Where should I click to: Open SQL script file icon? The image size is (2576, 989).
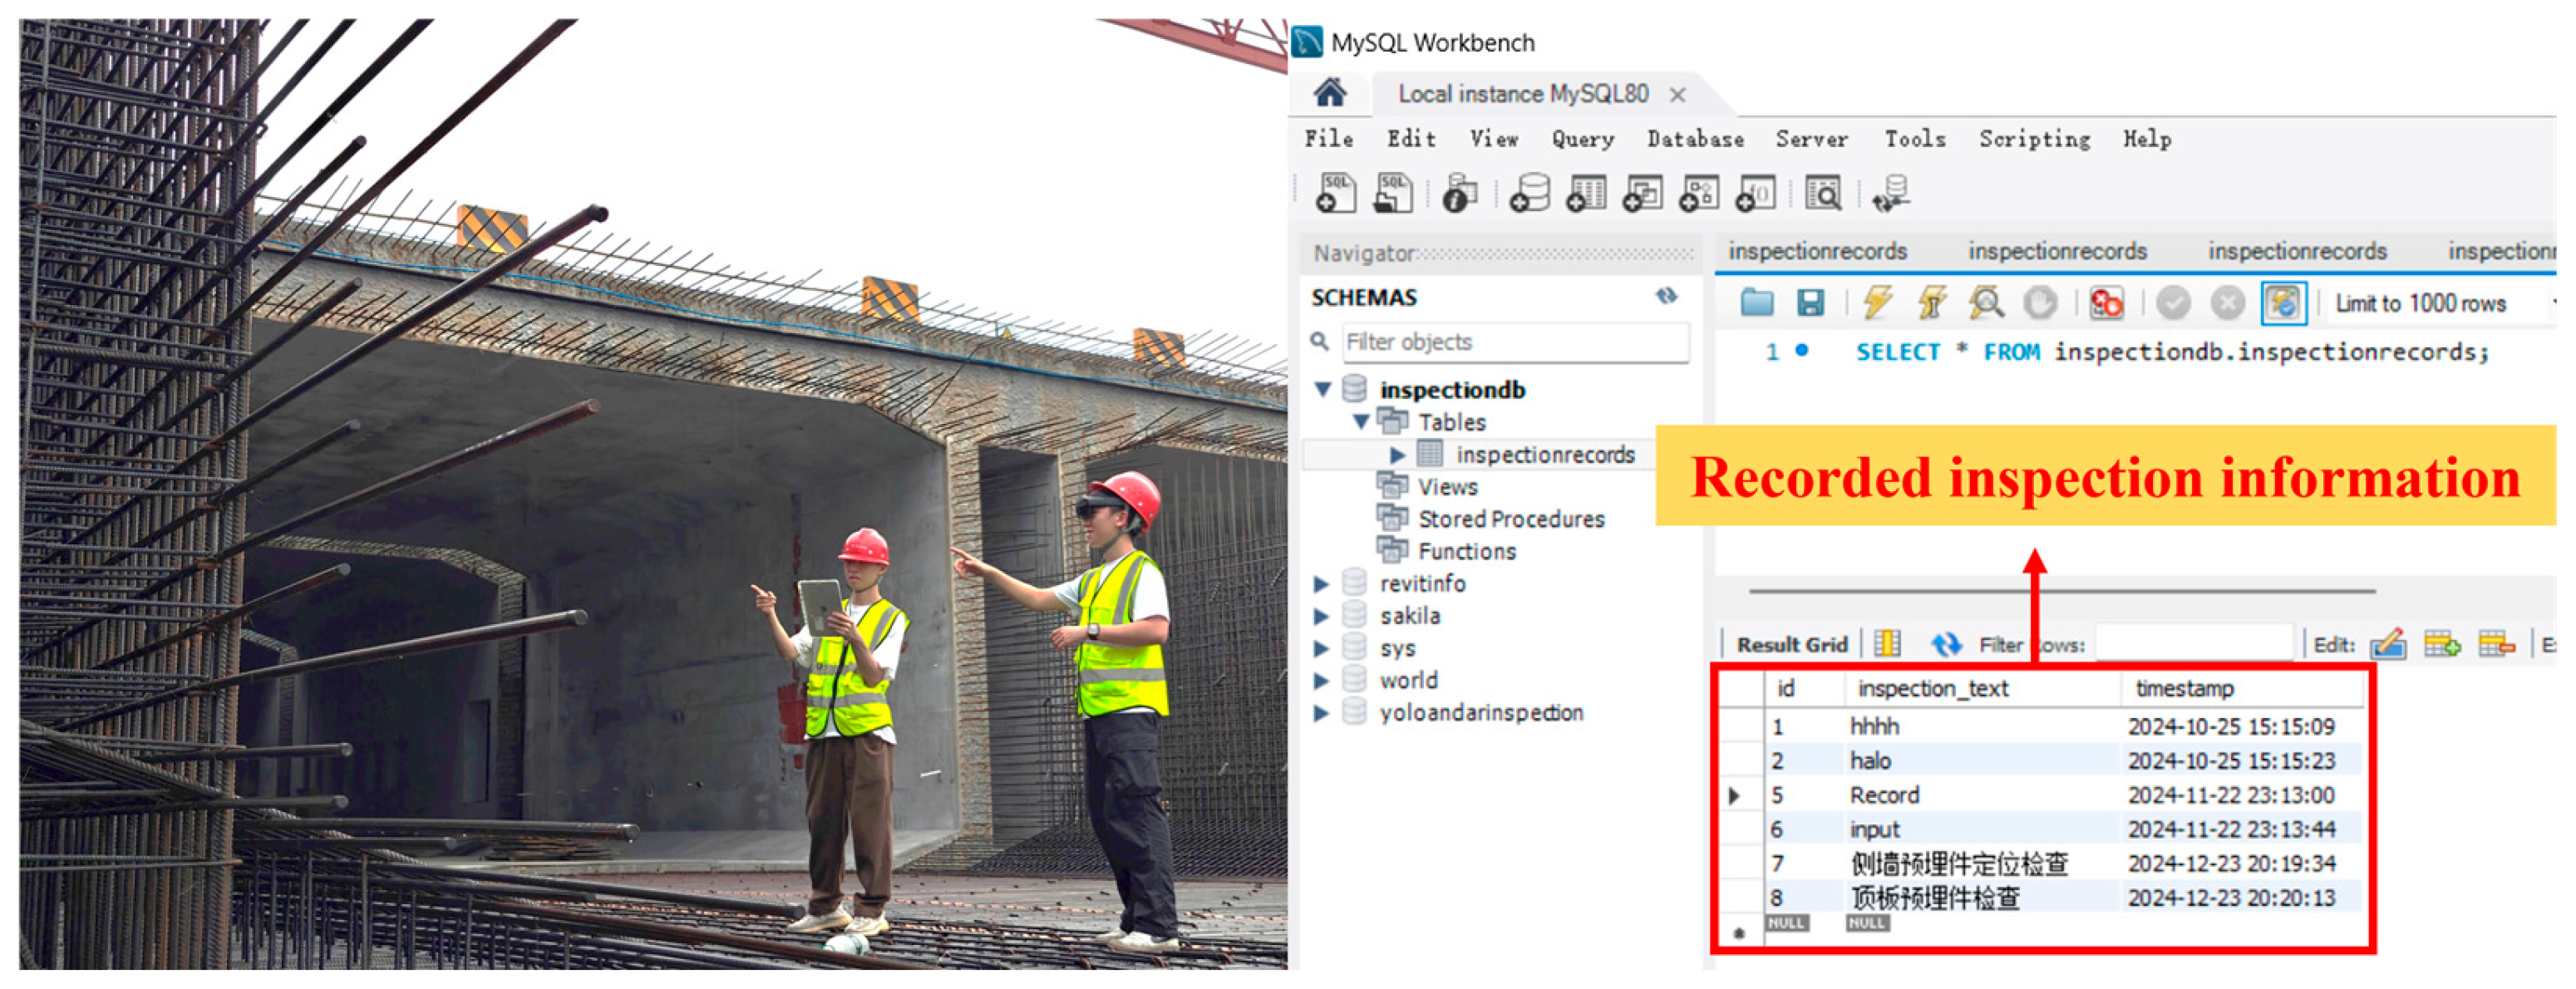point(1393,193)
